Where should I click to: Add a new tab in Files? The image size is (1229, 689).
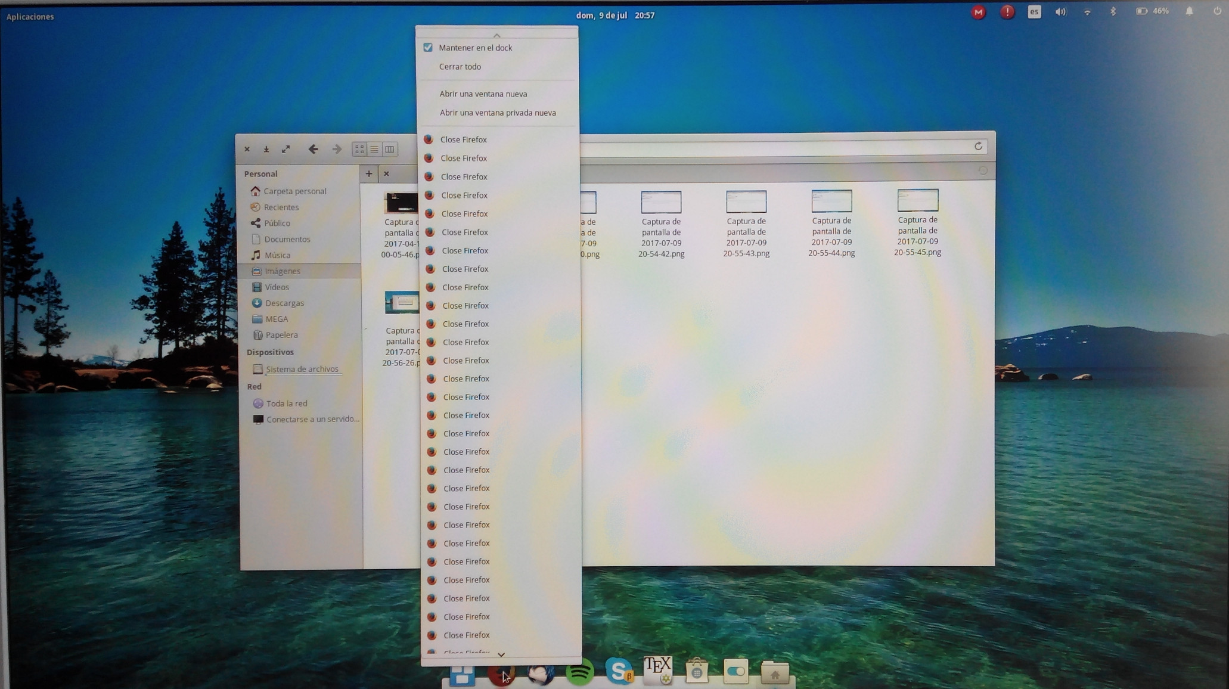coord(369,174)
